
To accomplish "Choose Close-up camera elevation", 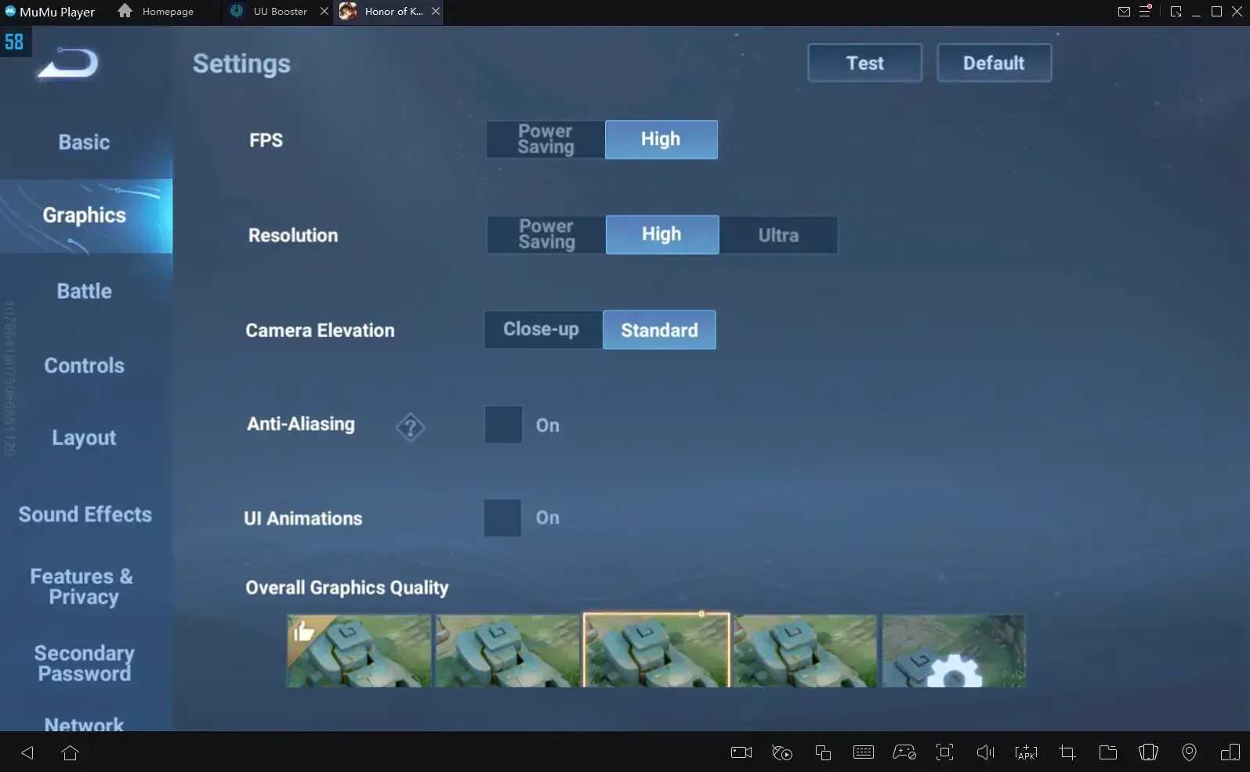I will point(542,330).
